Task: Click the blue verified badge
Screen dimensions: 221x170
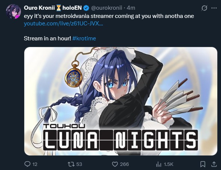Action: tap(86, 8)
